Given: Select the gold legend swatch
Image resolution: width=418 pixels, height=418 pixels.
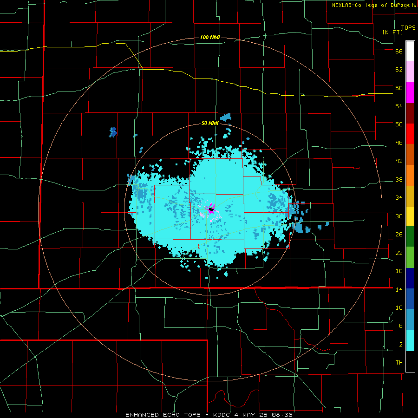Looking at the screenshot, I should point(410,196).
